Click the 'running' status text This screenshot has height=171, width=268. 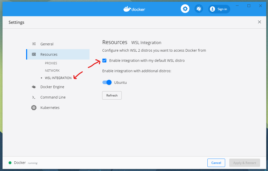point(33,163)
